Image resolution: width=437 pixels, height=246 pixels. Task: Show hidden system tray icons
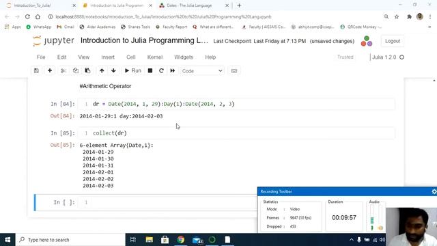tap(351, 240)
